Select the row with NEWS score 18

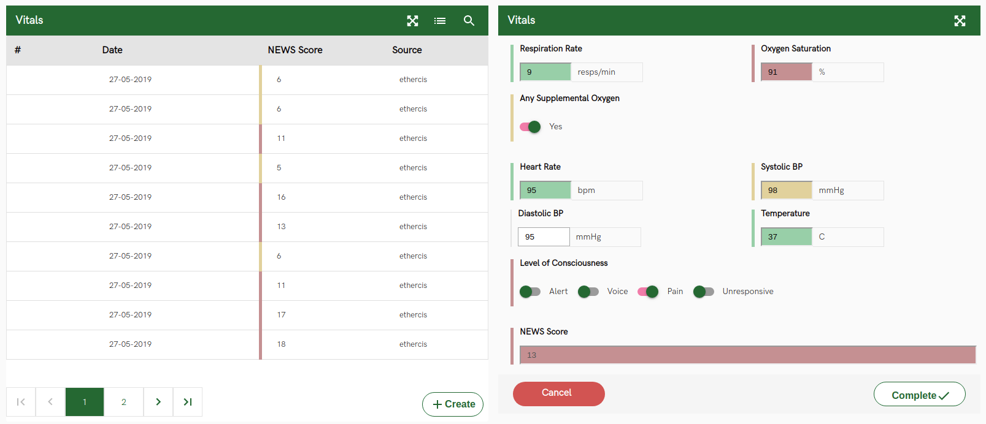247,344
